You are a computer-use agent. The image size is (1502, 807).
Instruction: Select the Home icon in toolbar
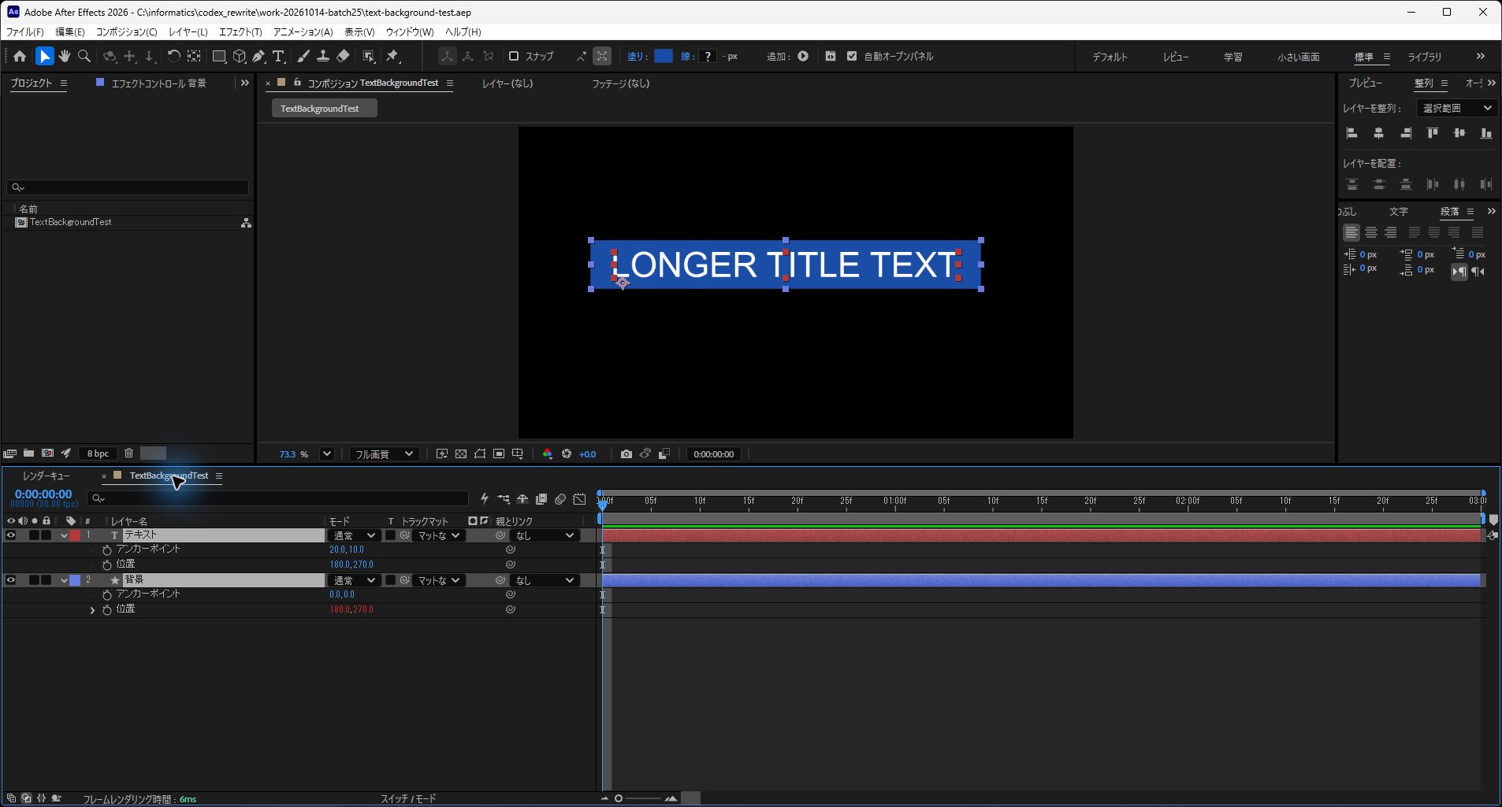pos(20,56)
